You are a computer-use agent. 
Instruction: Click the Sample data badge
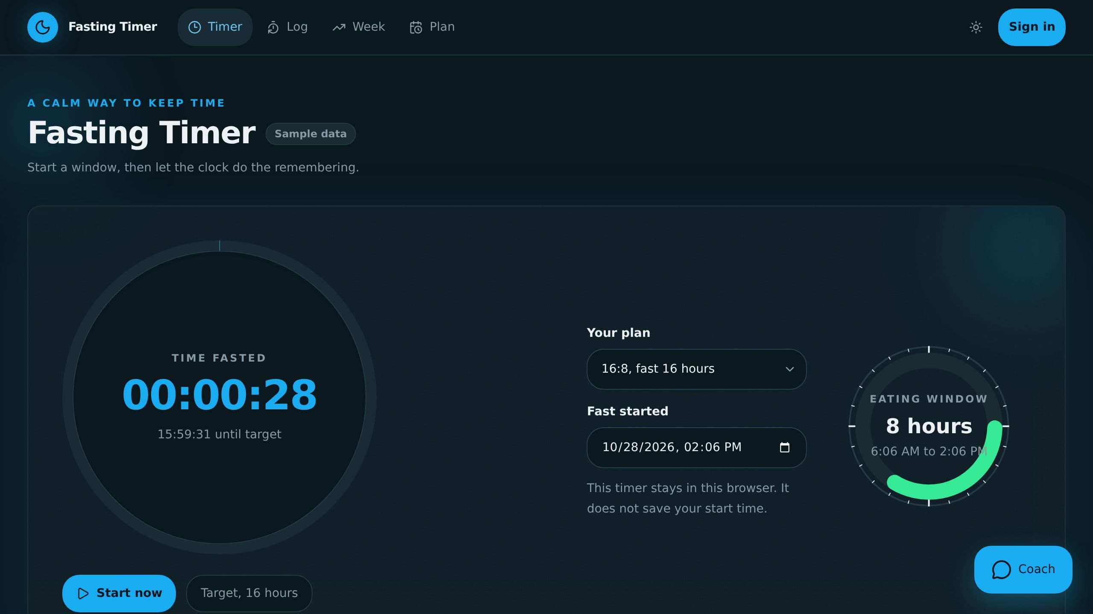[310, 134]
